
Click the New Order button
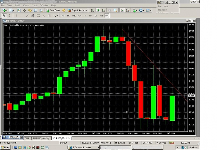click(x=53, y=10)
